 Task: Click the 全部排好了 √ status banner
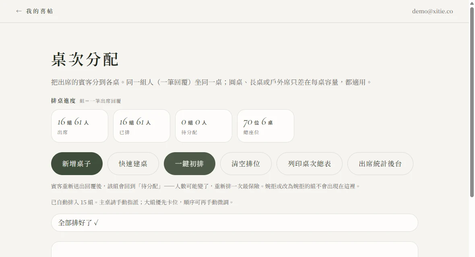click(234, 223)
